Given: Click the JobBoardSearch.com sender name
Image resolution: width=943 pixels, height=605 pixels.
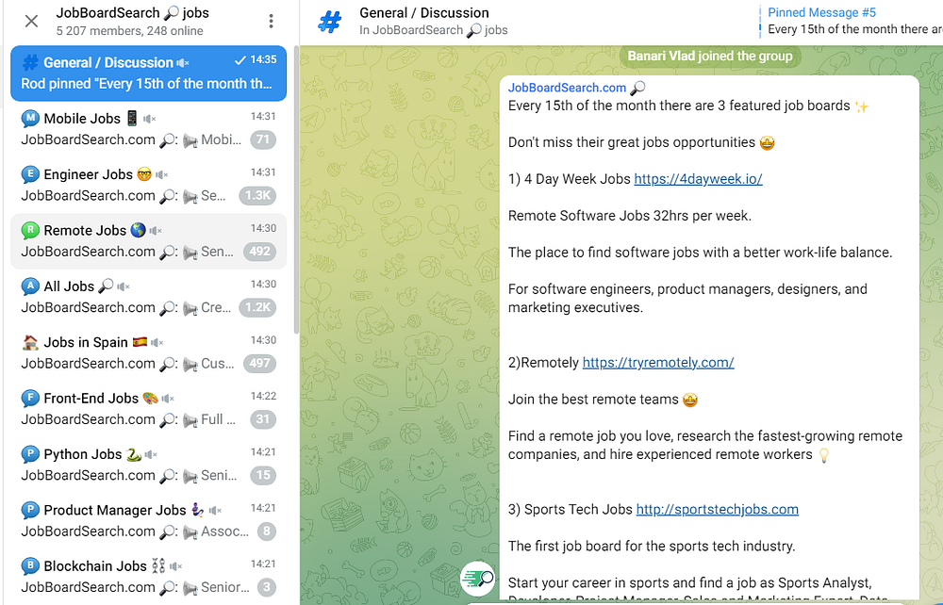Looking at the screenshot, I should pos(567,88).
